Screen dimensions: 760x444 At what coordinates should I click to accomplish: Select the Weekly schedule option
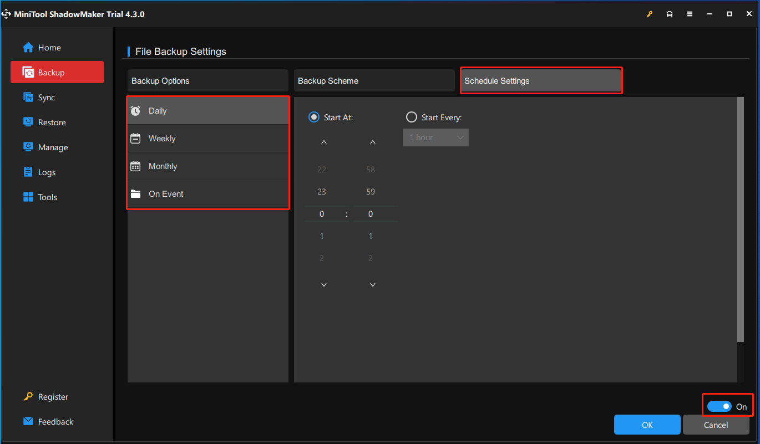(161, 138)
